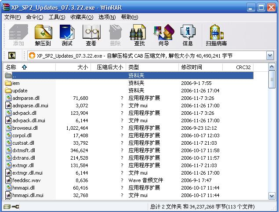
Task: Open the 帮助(H) menu
Action: (130, 17)
